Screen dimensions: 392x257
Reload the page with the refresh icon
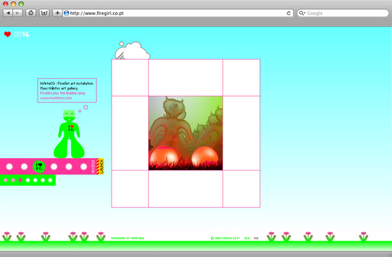pos(289,13)
